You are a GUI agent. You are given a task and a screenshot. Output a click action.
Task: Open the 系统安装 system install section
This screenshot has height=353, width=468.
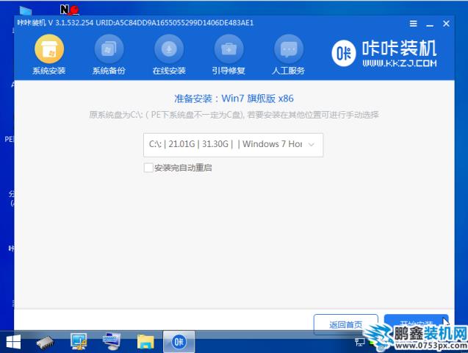click(49, 54)
